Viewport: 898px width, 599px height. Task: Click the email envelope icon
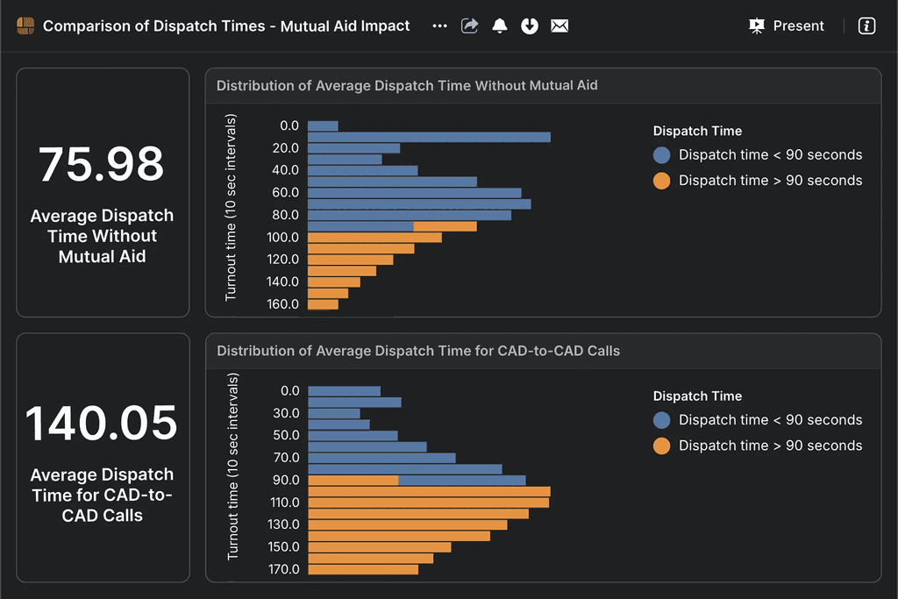click(x=559, y=26)
